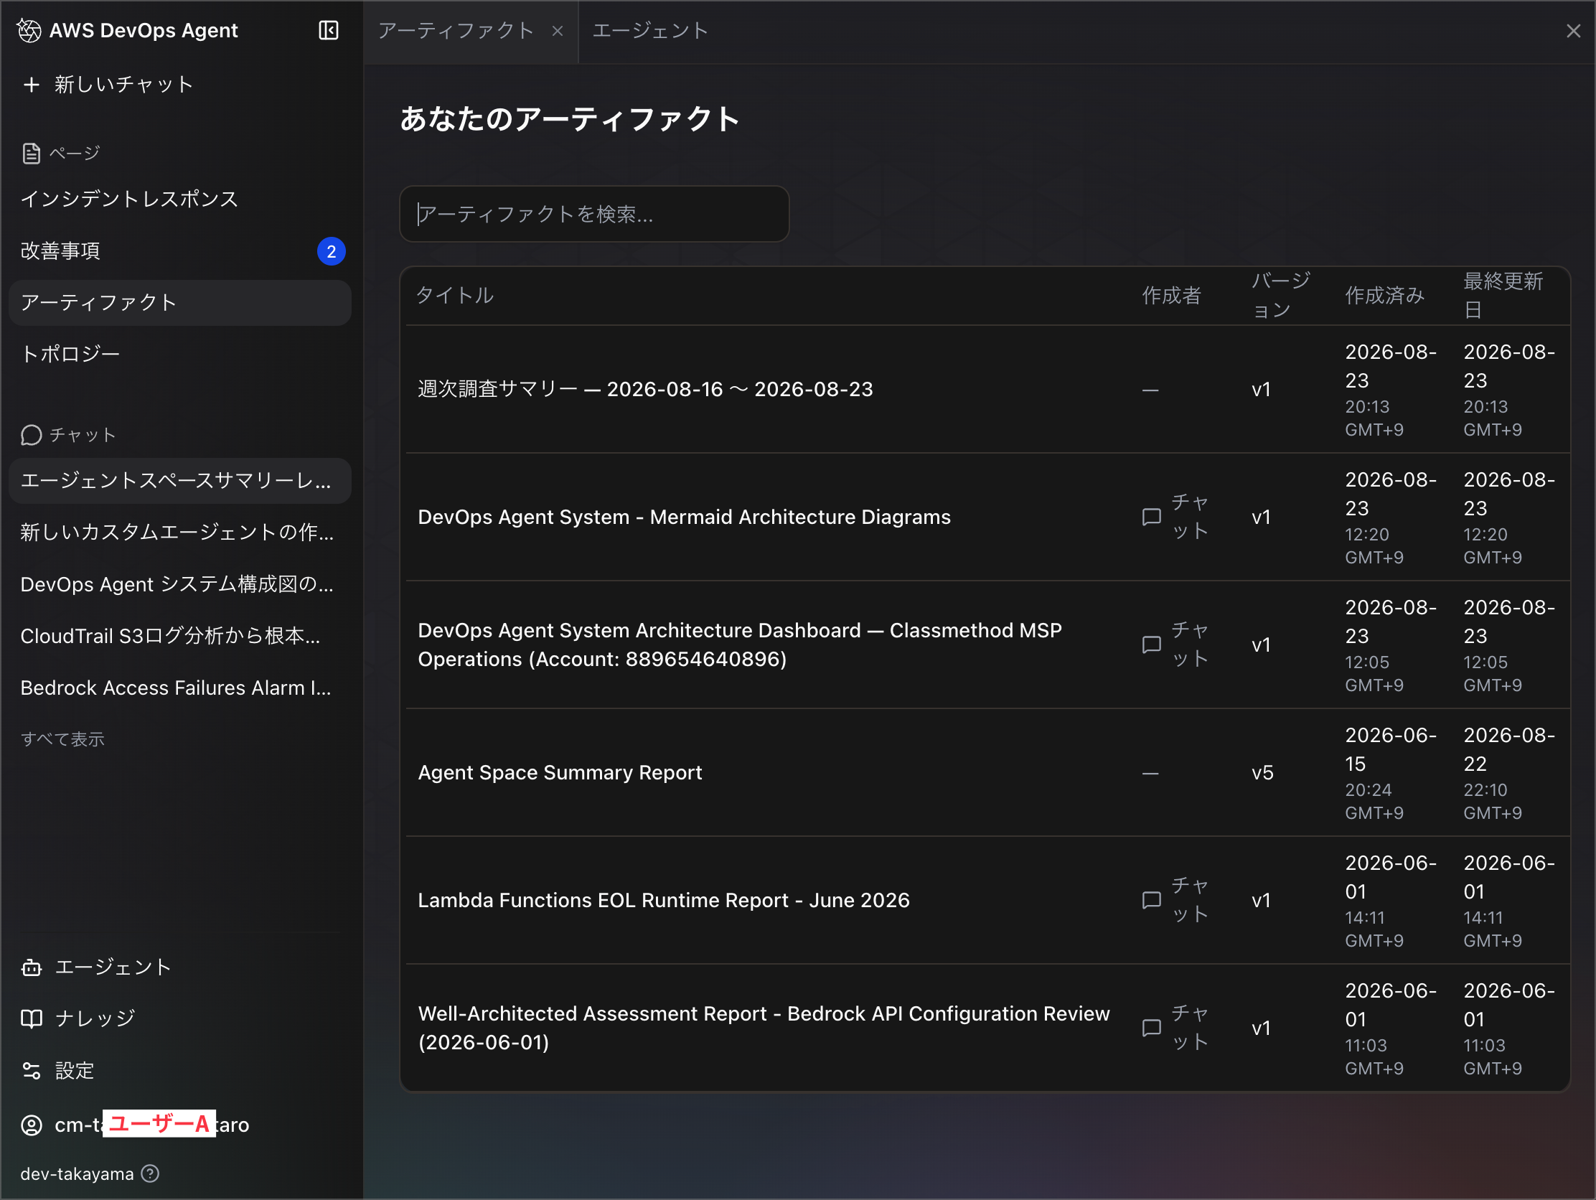The image size is (1596, 1200).
Task: Click v5 version of Agent Space Summary Report
Action: pos(1262,774)
